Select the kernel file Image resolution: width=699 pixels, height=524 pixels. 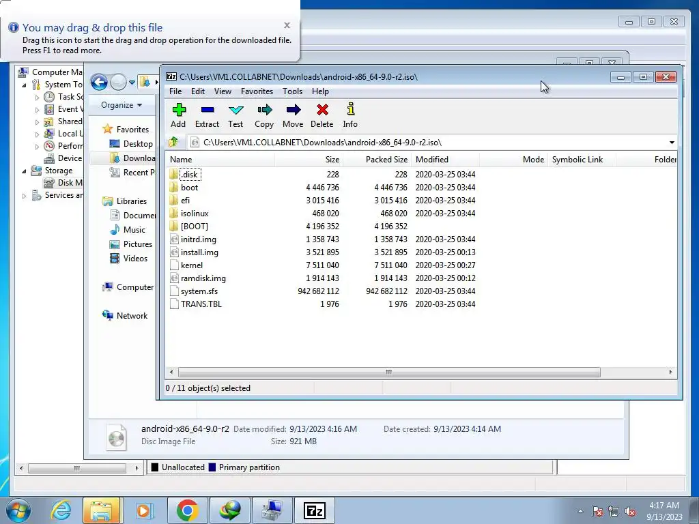pos(187,265)
